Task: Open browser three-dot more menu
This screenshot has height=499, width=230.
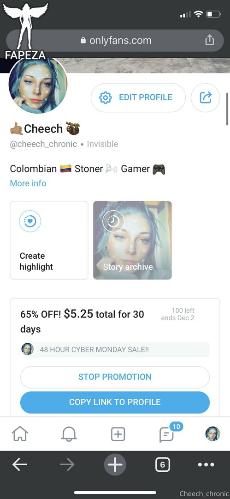Action: [x=206, y=465]
